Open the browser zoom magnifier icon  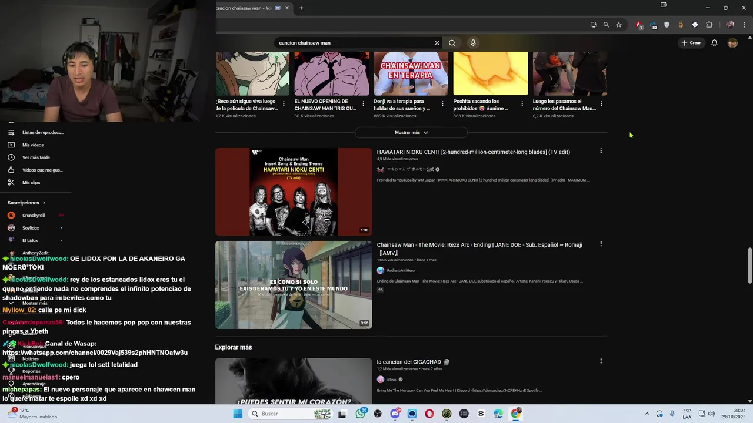606,25
